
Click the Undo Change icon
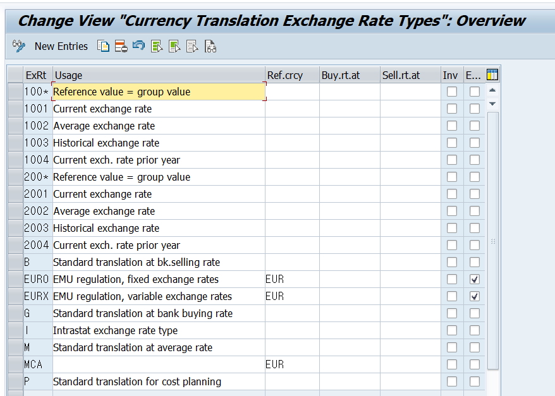coord(139,46)
